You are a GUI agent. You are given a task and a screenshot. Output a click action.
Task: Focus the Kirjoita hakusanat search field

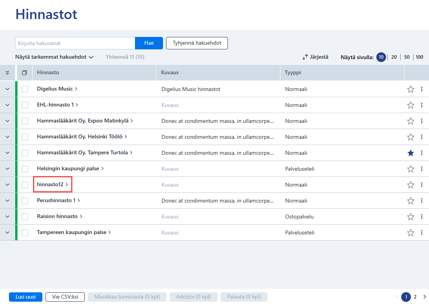click(75, 43)
